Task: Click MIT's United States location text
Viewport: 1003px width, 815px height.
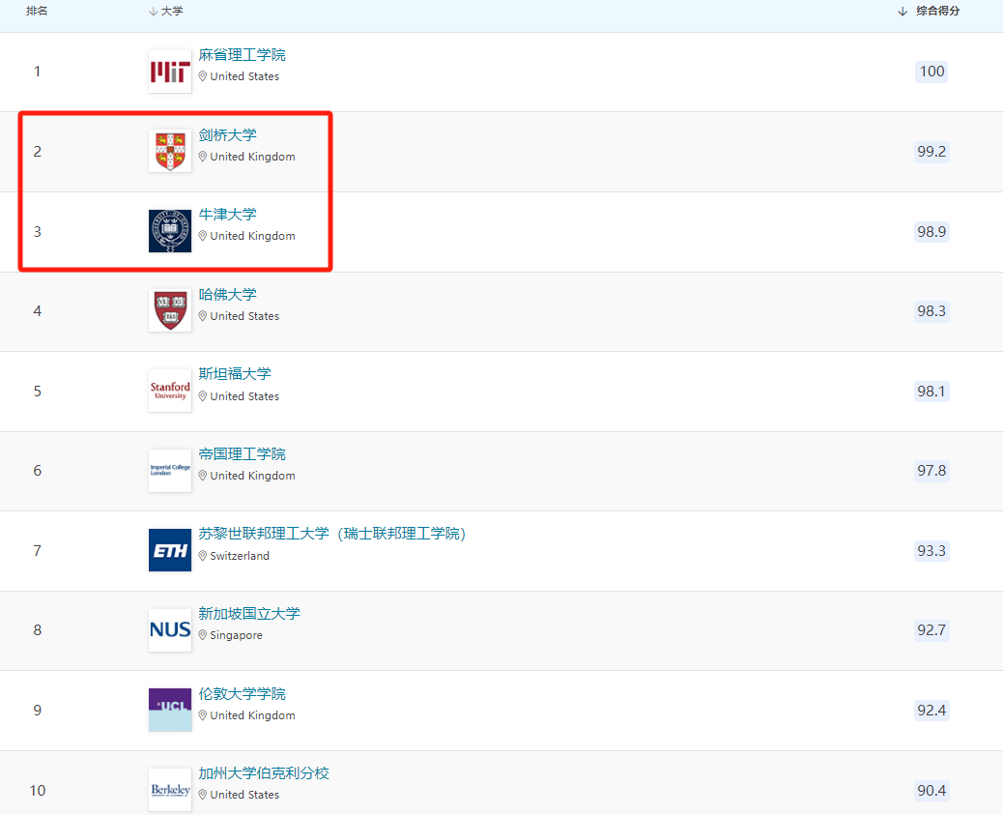Action: point(244,76)
